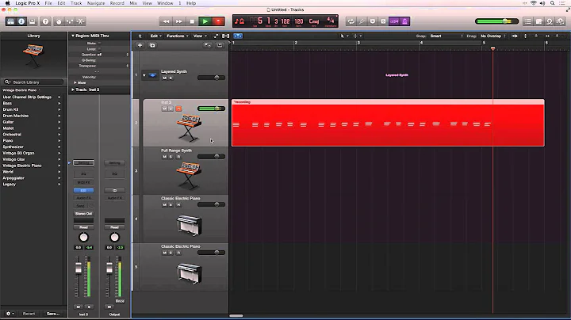Toggle the Mute checkbox in region inspector
This screenshot has height=320, width=571.
(x=99, y=44)
